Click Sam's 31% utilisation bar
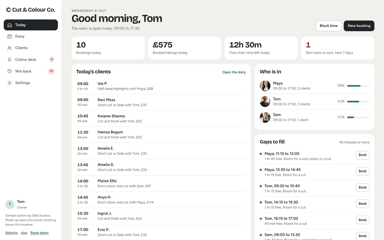 [358, 117]
